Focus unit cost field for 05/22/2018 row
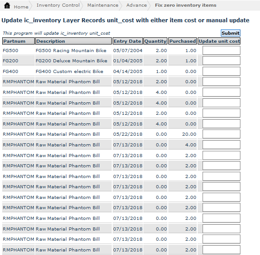Viewport: 260px width, 255px height. 221,134
